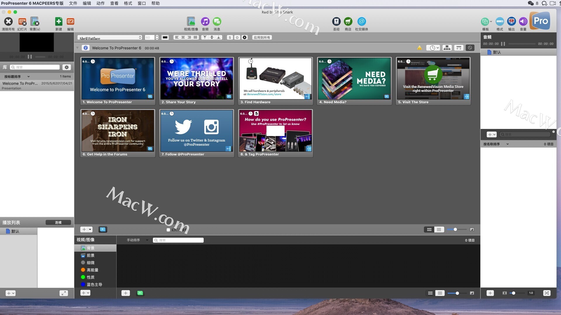
Task: Open the playlist add plus dropdown
Action: 11,293
